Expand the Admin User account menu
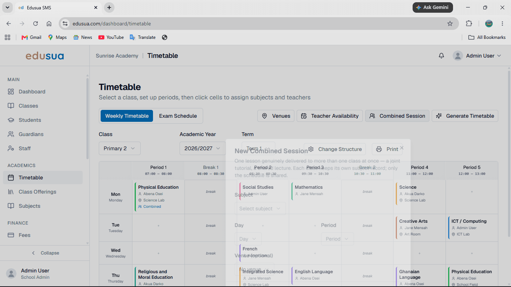Viewport: 511px width, 287px height. (477, 56)
